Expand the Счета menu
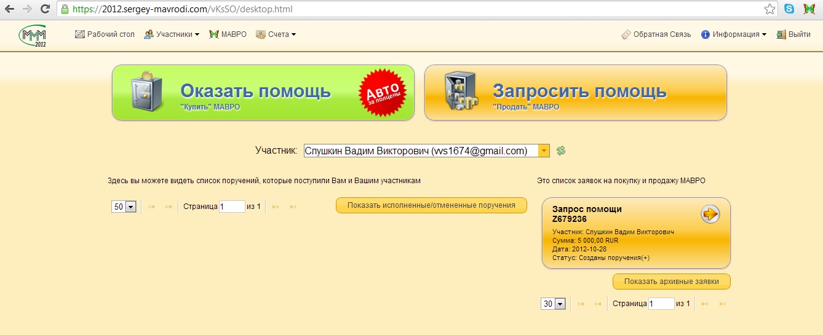The image size is (823, 335). [276, 34]
